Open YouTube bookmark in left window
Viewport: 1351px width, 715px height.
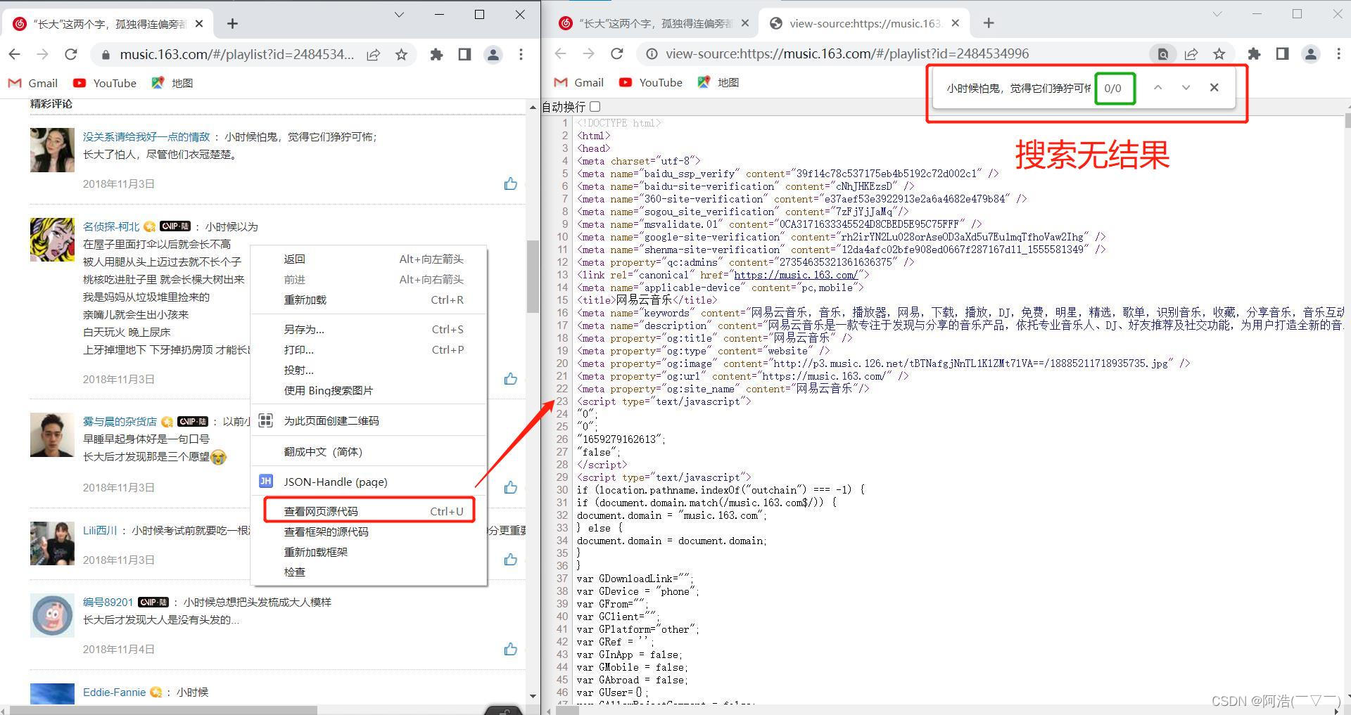(105, 83)
